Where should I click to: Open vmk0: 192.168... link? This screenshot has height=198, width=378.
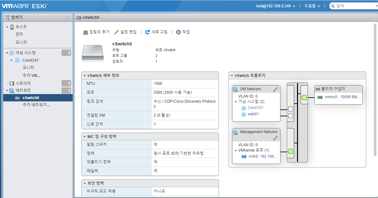(263, 156)
